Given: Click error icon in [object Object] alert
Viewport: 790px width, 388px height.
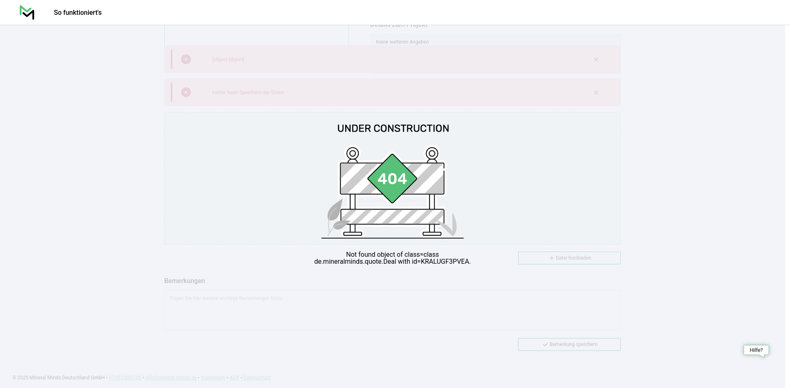Looking at the screenshot, I should 186,60.
